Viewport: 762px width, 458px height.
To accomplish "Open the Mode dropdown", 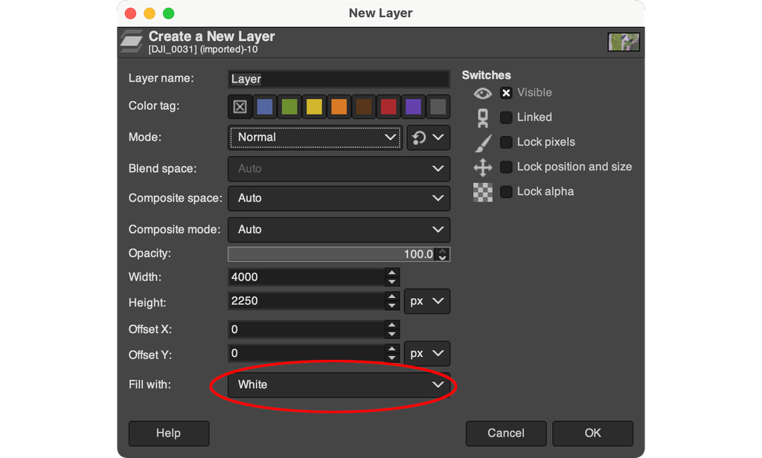I will [x=314, y=138].
